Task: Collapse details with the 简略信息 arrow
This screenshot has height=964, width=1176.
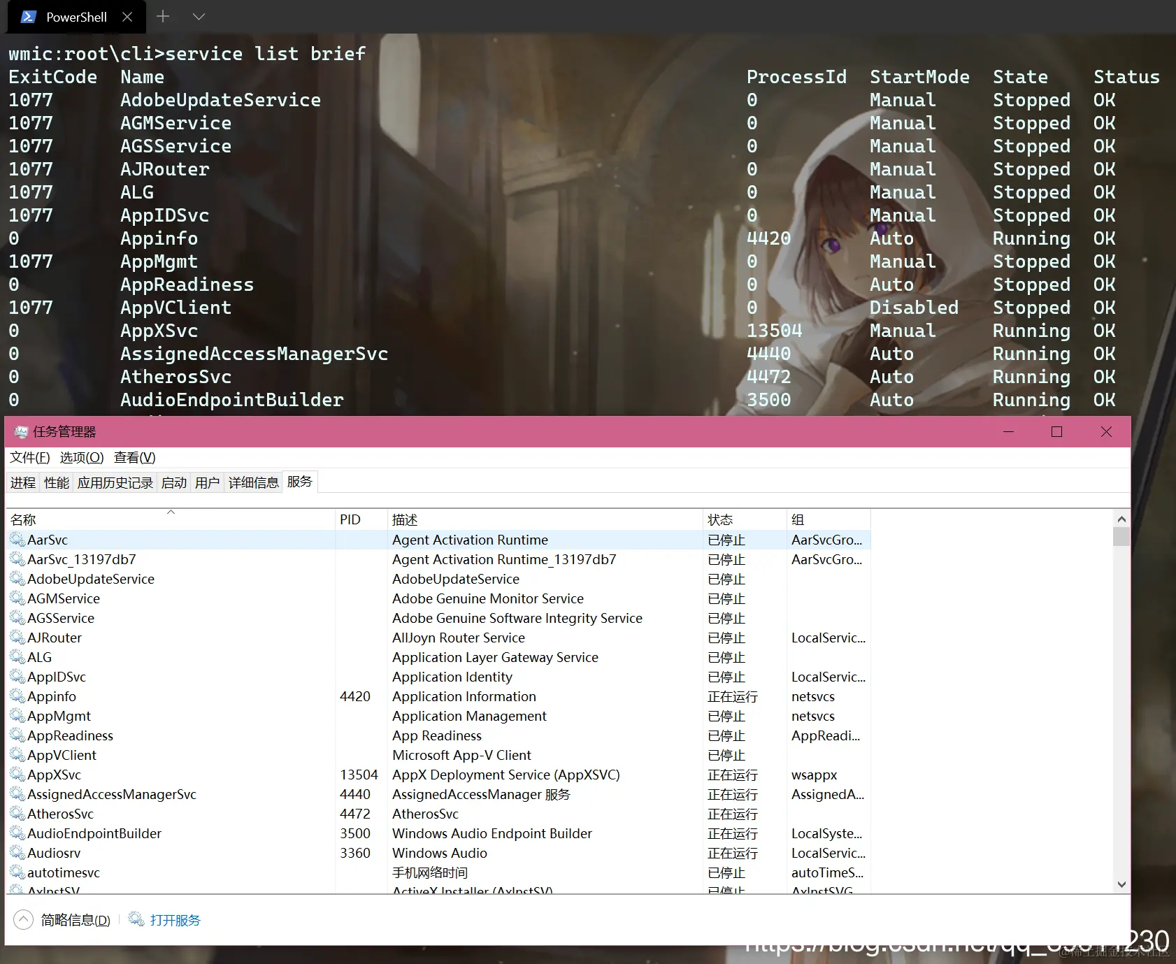Action: tap(23, 919)
